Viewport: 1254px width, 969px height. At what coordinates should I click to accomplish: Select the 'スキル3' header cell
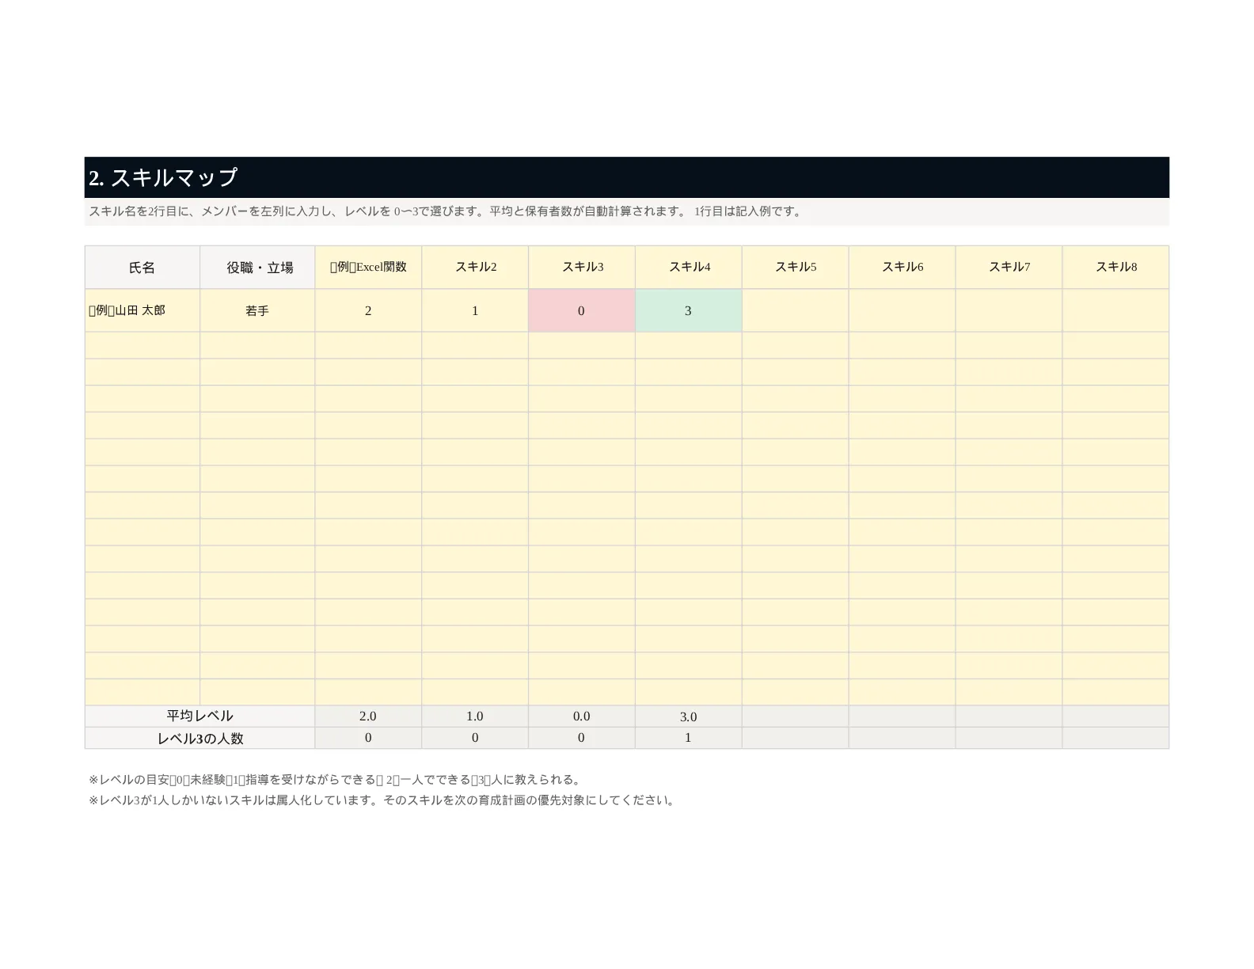(582, 268)
